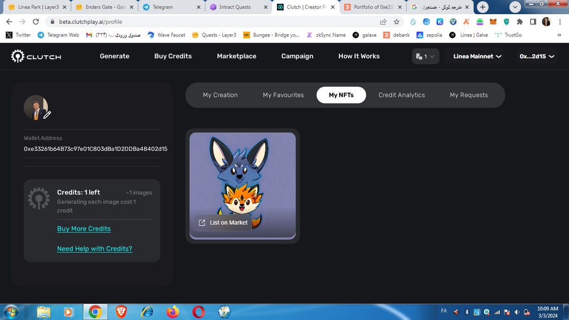The width and height of the screenshot is (569, 320).
Task: Switch to My Creation tab
Action: pyautogui.click(x=220, y=95)
